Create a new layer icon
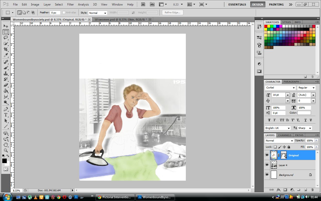Viewport: 321px width, 201px height. tap(305, 190)
